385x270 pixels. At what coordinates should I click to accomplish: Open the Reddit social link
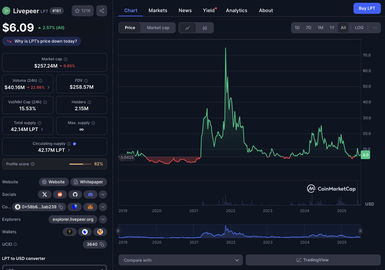(x=60, y=194)
